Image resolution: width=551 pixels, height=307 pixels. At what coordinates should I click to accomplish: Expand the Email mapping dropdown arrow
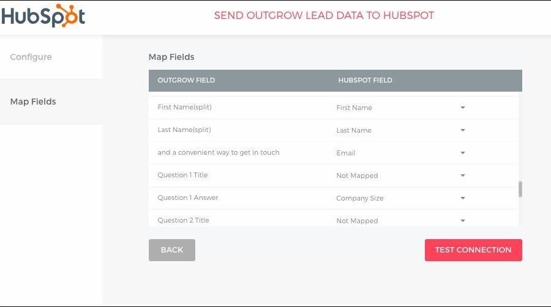pyautogui.click(x=463, y=153)
